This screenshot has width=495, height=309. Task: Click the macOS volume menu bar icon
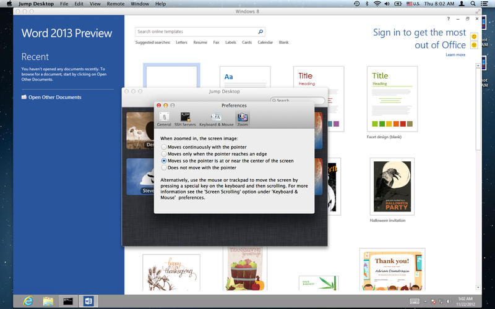pyautogui.click(x=387, y=4)
